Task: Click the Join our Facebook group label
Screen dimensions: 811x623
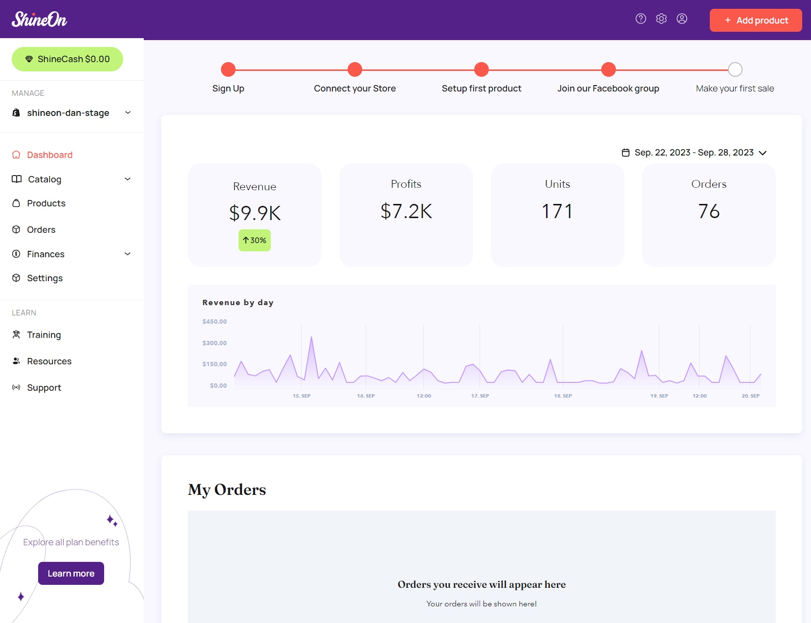Action: (x=608, y=89)
